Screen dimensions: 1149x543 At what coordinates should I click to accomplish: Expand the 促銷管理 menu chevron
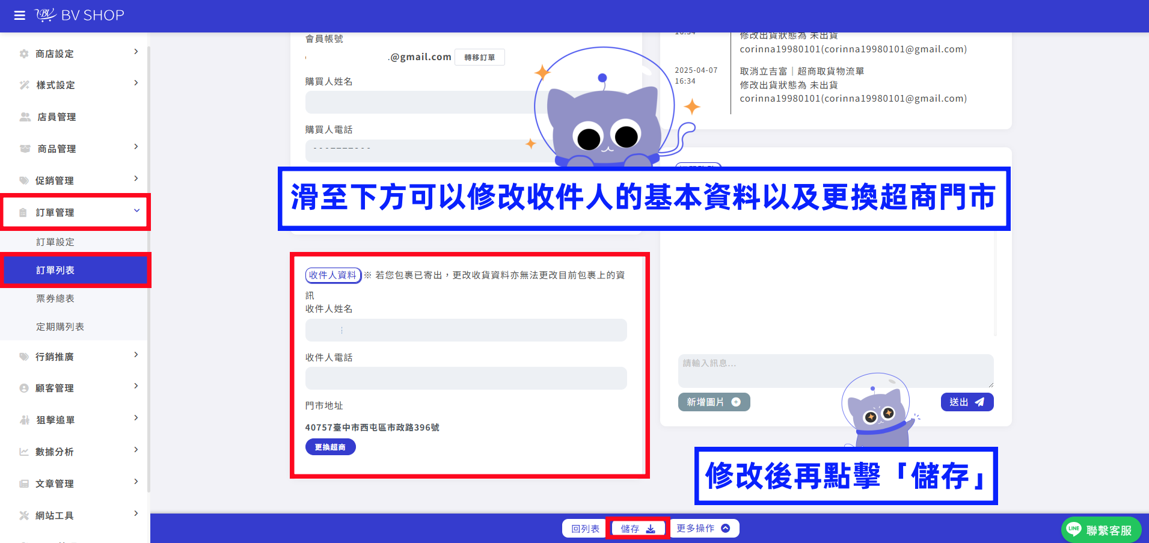pyautogui.click(x=136, y=179)
